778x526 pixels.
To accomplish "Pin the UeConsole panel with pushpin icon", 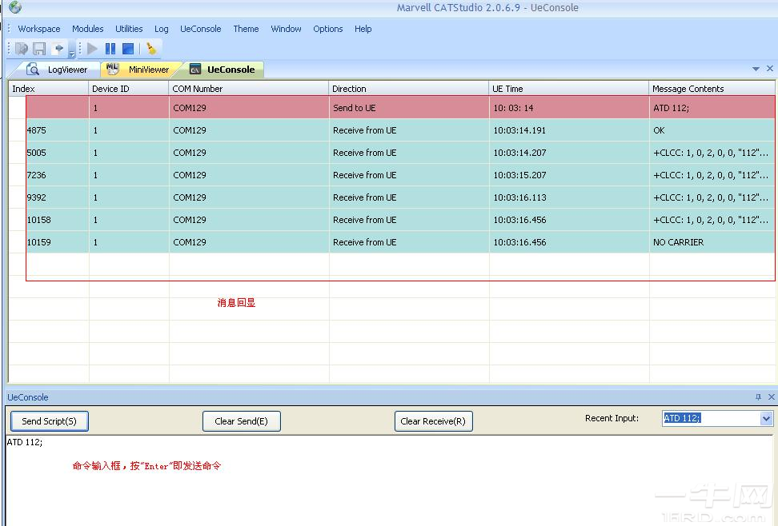I will click(x=759, y=397).
